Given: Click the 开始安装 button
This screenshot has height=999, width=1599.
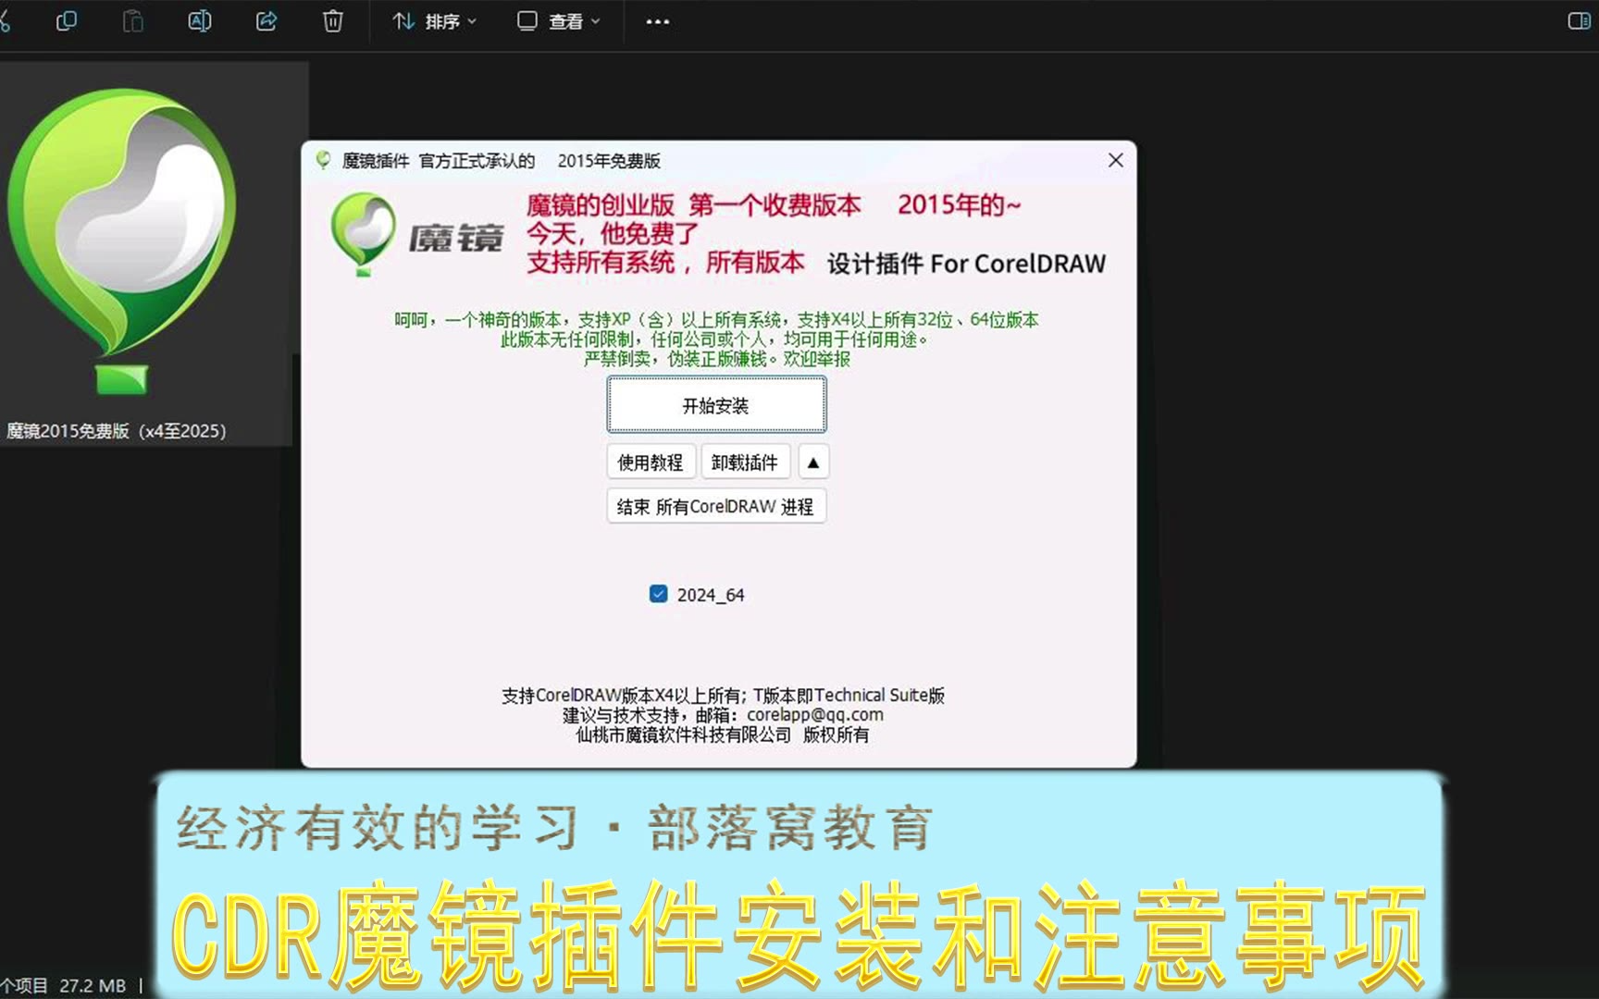Looking at the screenshot, I should 716,405.
